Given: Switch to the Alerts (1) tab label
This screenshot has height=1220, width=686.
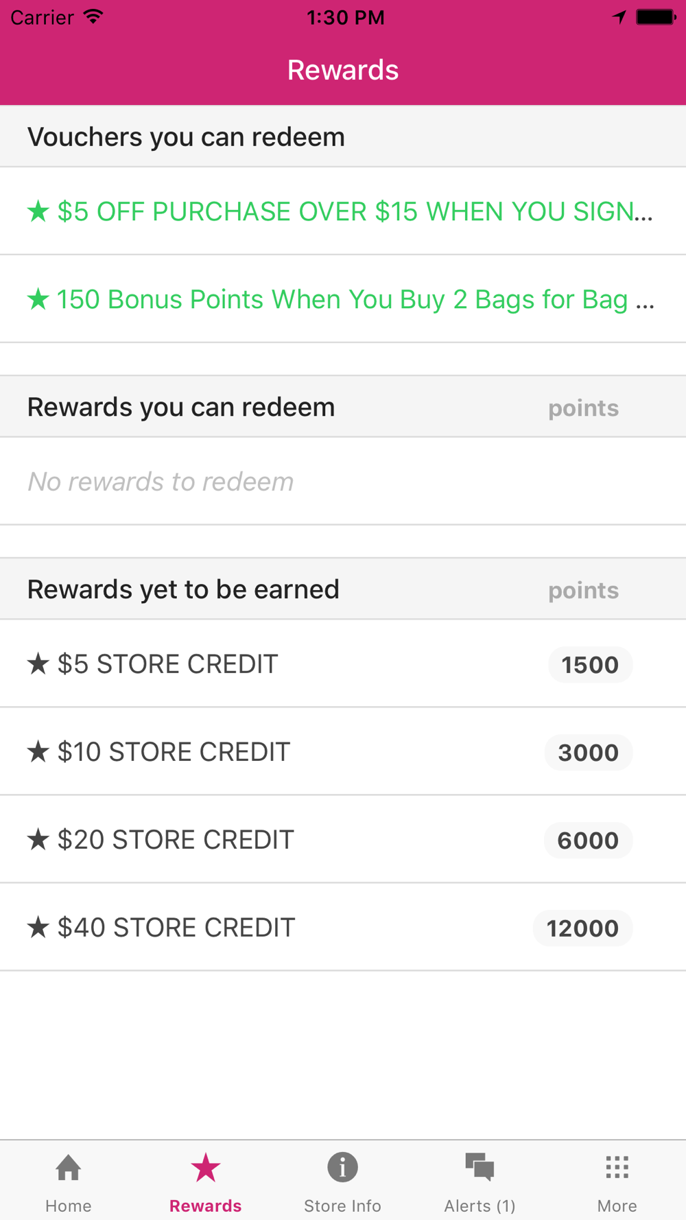Looking at the screenshot, I should point(480,1206).
